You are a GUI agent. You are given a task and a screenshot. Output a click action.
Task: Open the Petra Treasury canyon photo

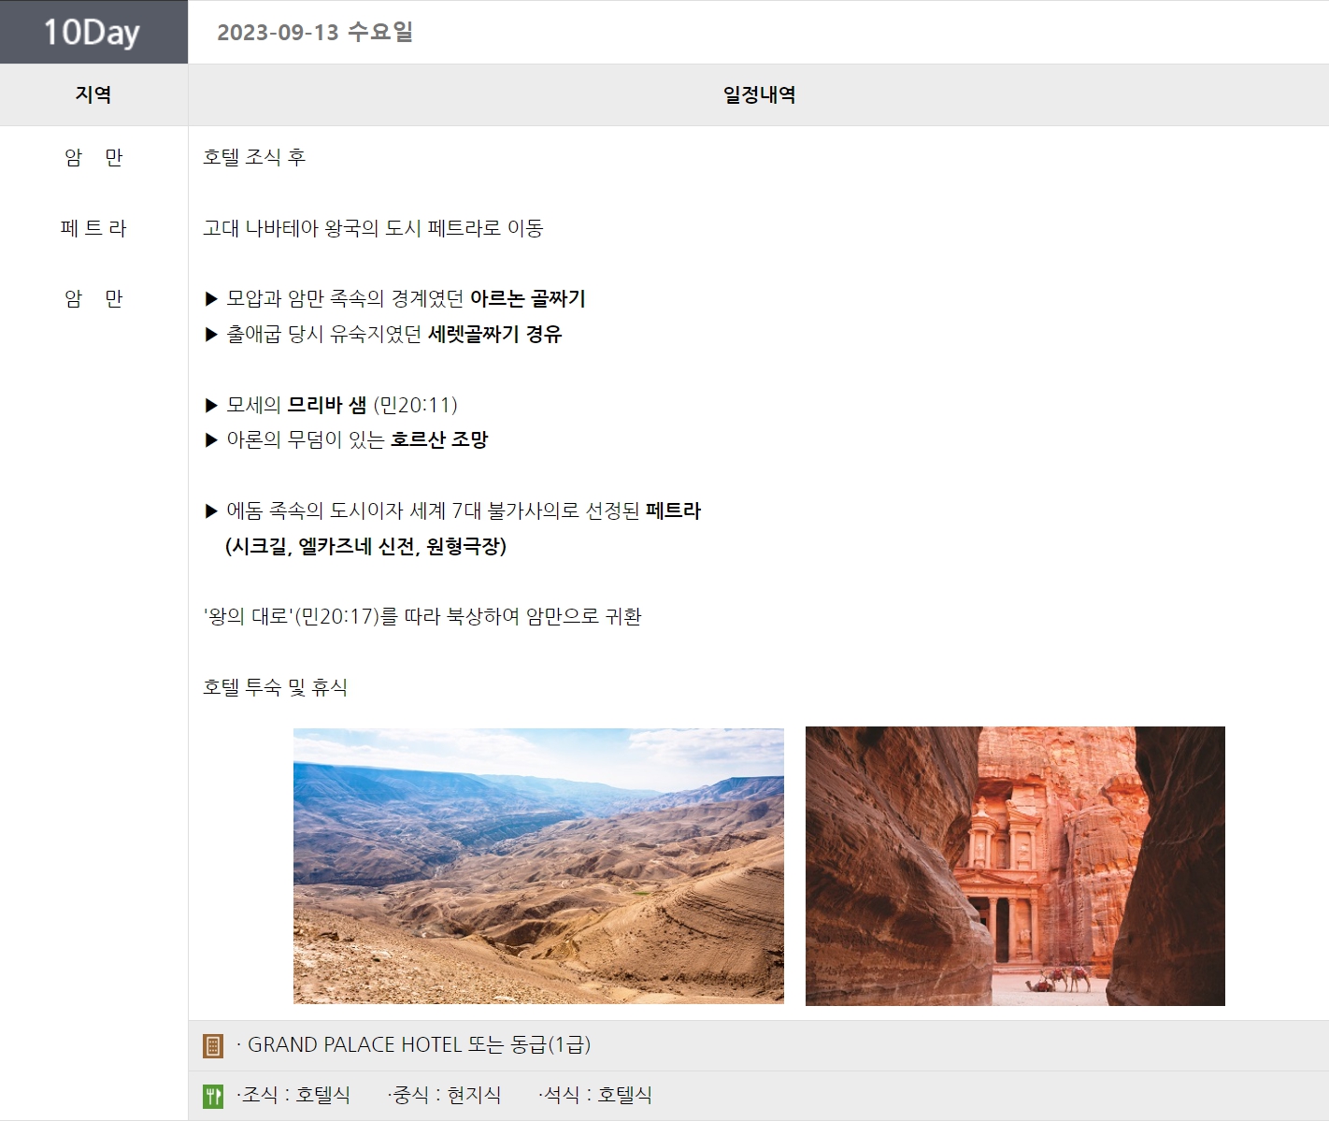[1015, 866]
